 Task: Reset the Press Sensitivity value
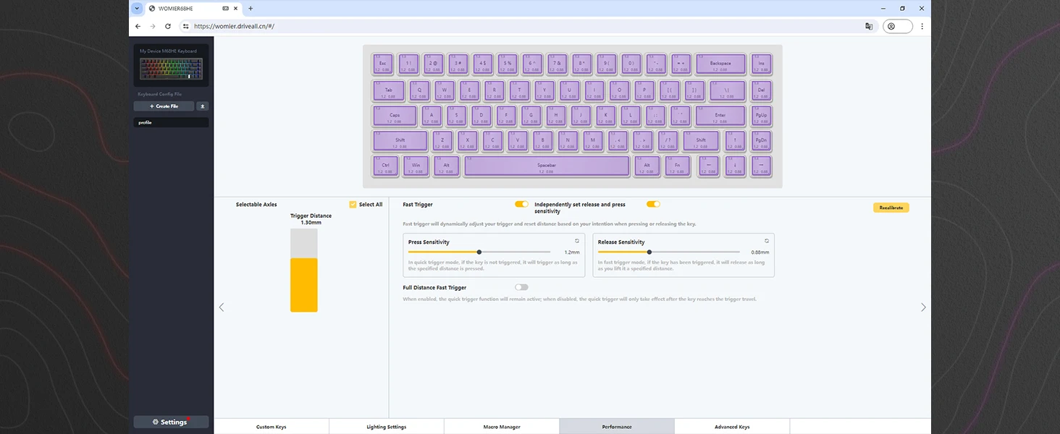[x=577, y=241]
